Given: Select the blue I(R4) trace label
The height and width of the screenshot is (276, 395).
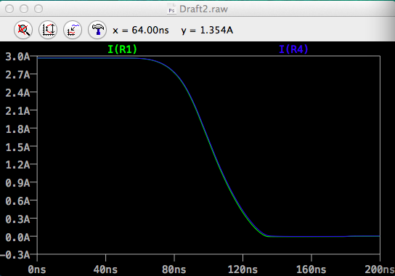Looking at the screenshot, I should coord(293,49).
